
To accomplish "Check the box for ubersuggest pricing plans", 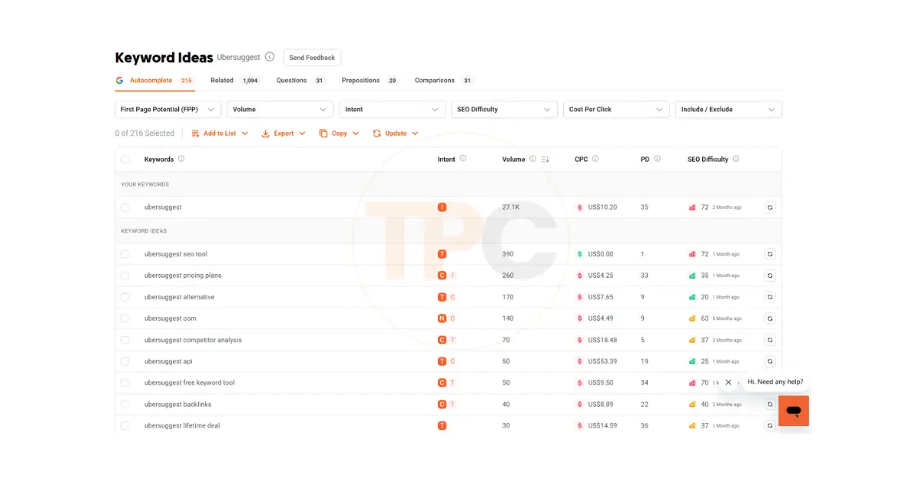I will (125, 276).
